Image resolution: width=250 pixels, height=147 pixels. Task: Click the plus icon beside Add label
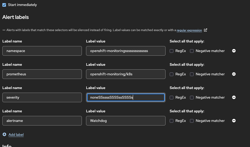(x=4, y=135)
